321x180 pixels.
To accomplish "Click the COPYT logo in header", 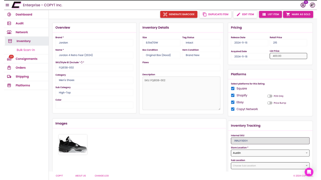I will (x=16, y=5).
